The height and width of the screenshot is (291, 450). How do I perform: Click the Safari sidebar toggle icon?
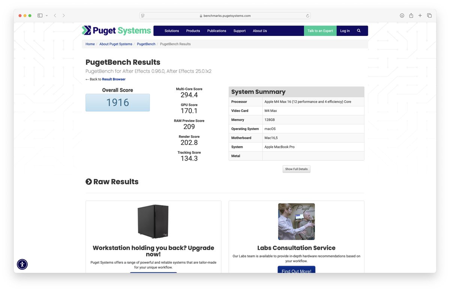40,16
